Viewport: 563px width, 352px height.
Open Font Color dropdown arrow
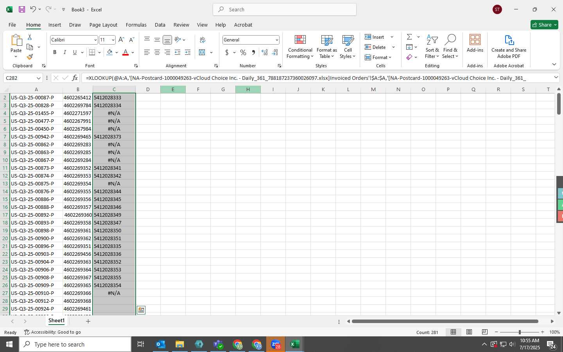133,52
